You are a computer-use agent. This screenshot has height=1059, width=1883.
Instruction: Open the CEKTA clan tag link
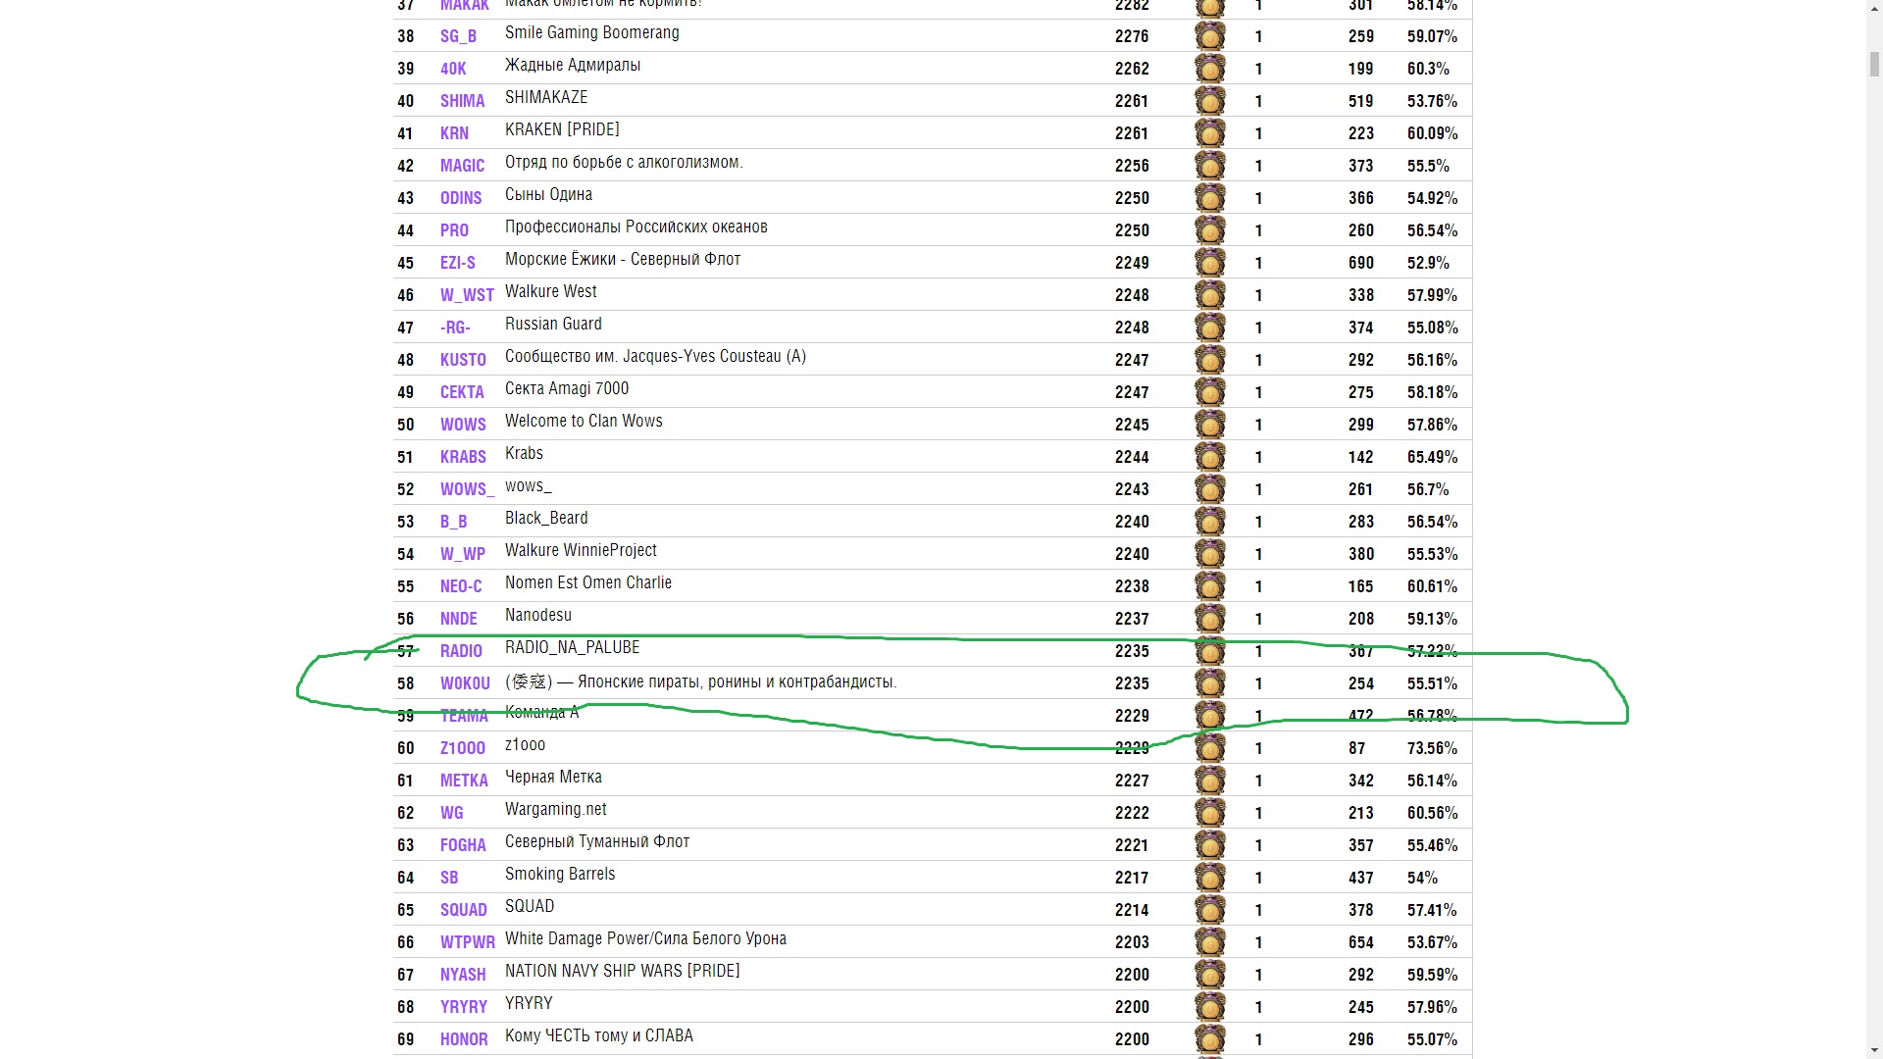[462, 392]
